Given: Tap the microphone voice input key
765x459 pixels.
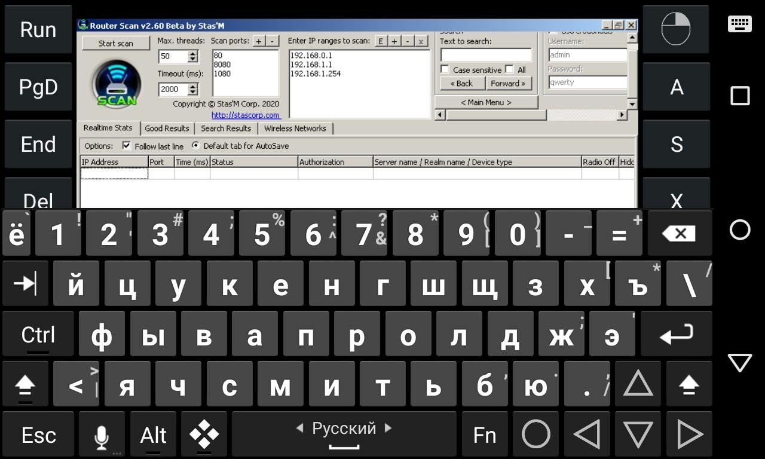Looking at the screenshot, I should [102, 434].
